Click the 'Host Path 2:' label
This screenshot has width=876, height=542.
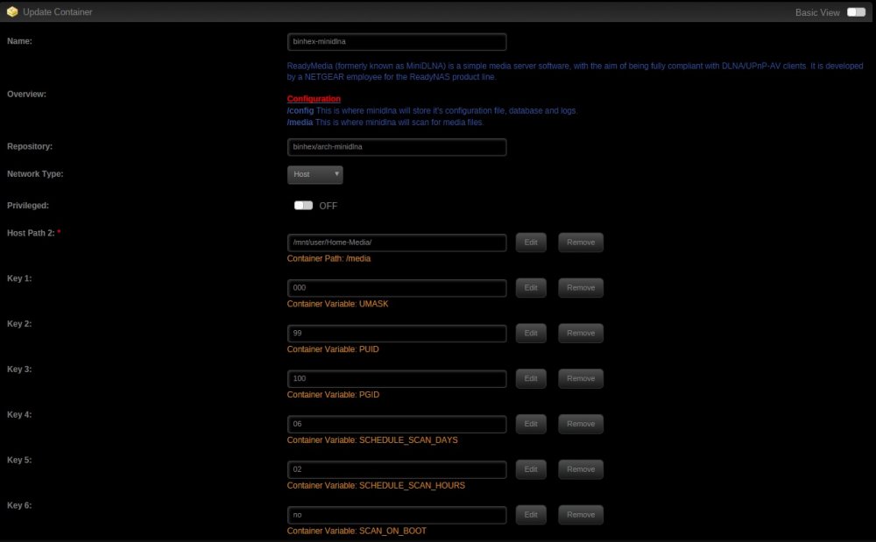point(31,233)
